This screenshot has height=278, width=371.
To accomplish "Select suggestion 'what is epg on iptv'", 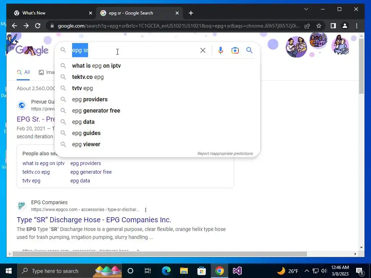I will tap(157, 66).
